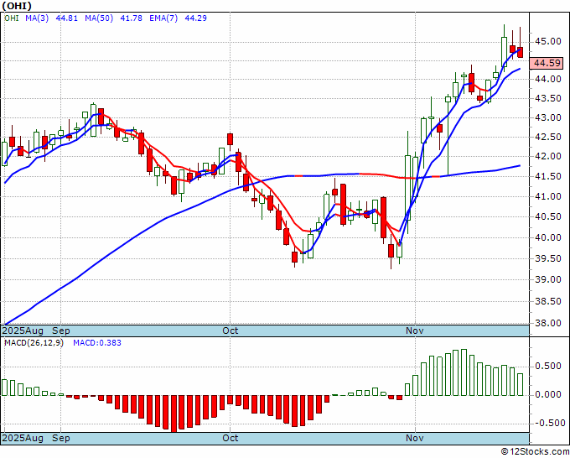Click the 44.00 price axis label

(547, 79)
